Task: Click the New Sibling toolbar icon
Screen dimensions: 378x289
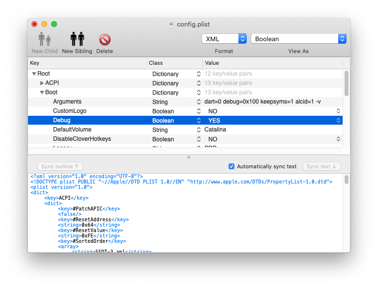Action: pyautogui.click(x=77, y=39)
